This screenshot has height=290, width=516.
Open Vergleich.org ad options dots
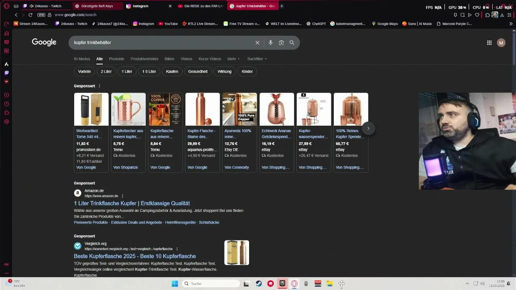pyautogui.click(x=177, y=249)
